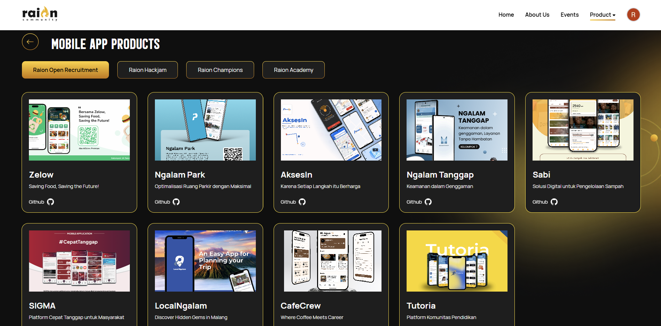661x326 pixels.
Task: Click 'Optimalisasi Ruang Parkir dengan Maksimal' text
Action: tap(203, 186)
